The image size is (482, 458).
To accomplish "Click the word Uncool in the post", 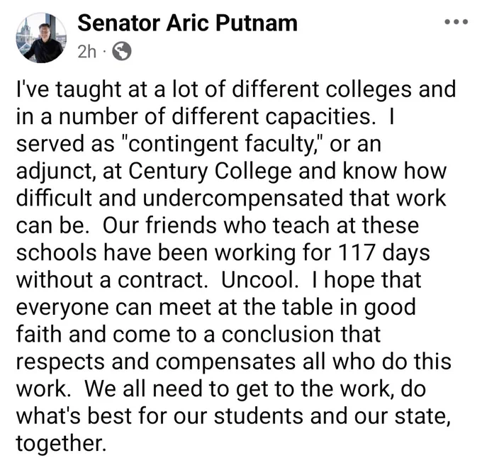I will (x=259, y=280).
